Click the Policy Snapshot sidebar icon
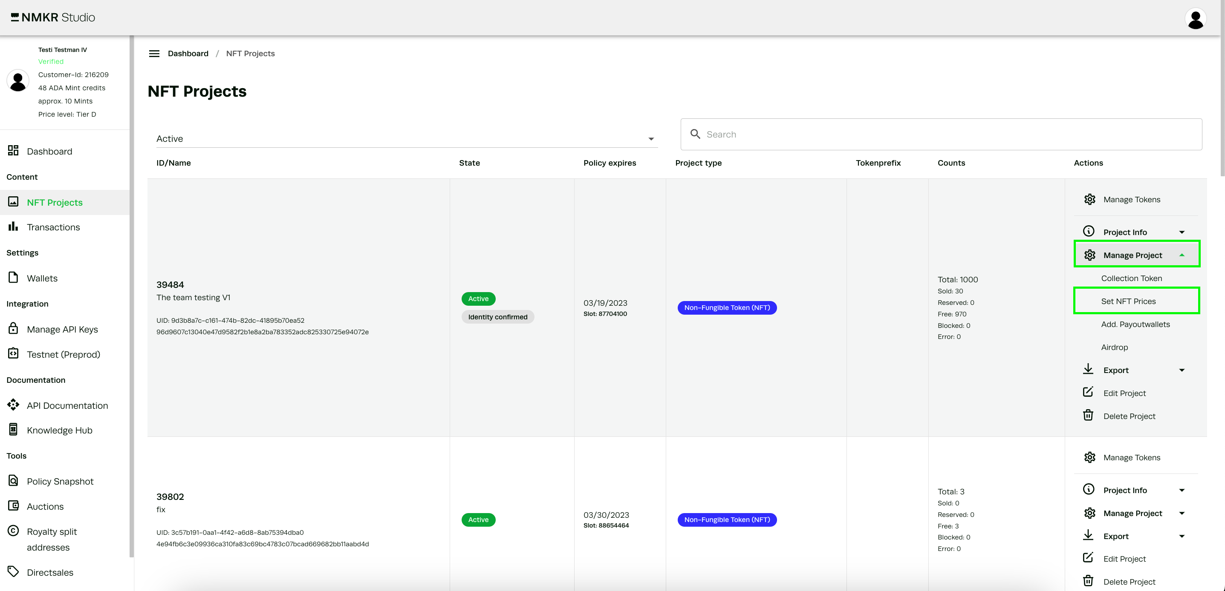The height and width of the screenshot is (591, 1225). coord(13,481)
